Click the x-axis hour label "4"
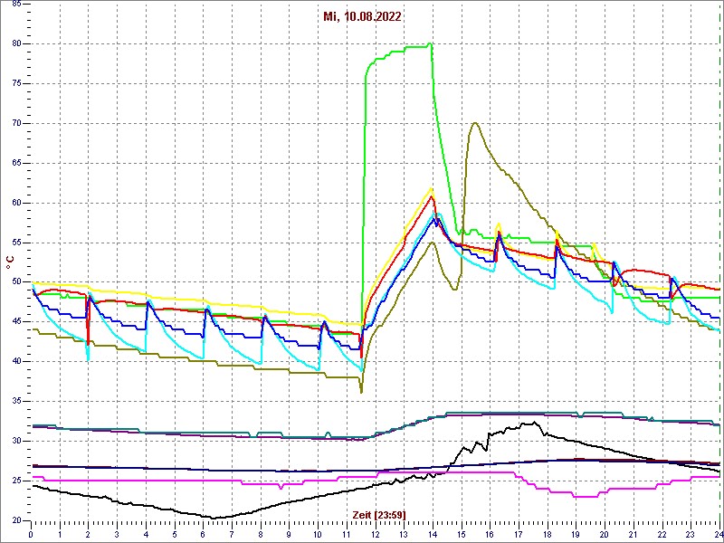Image resolution: width=724 pixels, height=543 pixels. point(146,534)
